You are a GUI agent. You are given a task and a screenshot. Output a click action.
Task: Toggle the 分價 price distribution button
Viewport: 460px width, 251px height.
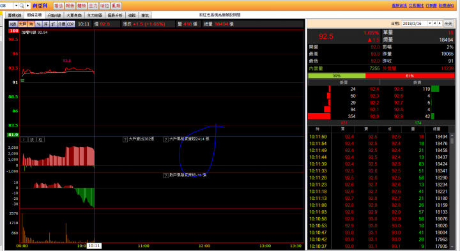pos(61,24)
